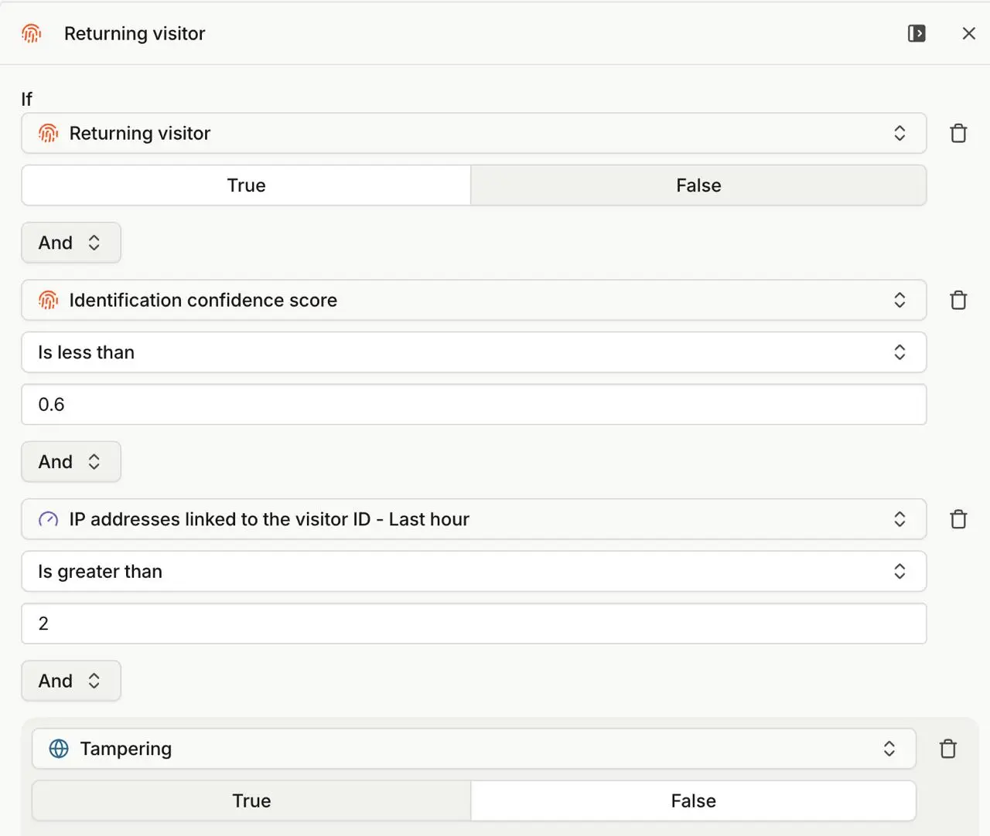Click the fingerprint icon in header
Viewport: 990px width, 836px height.
(31, 33)
